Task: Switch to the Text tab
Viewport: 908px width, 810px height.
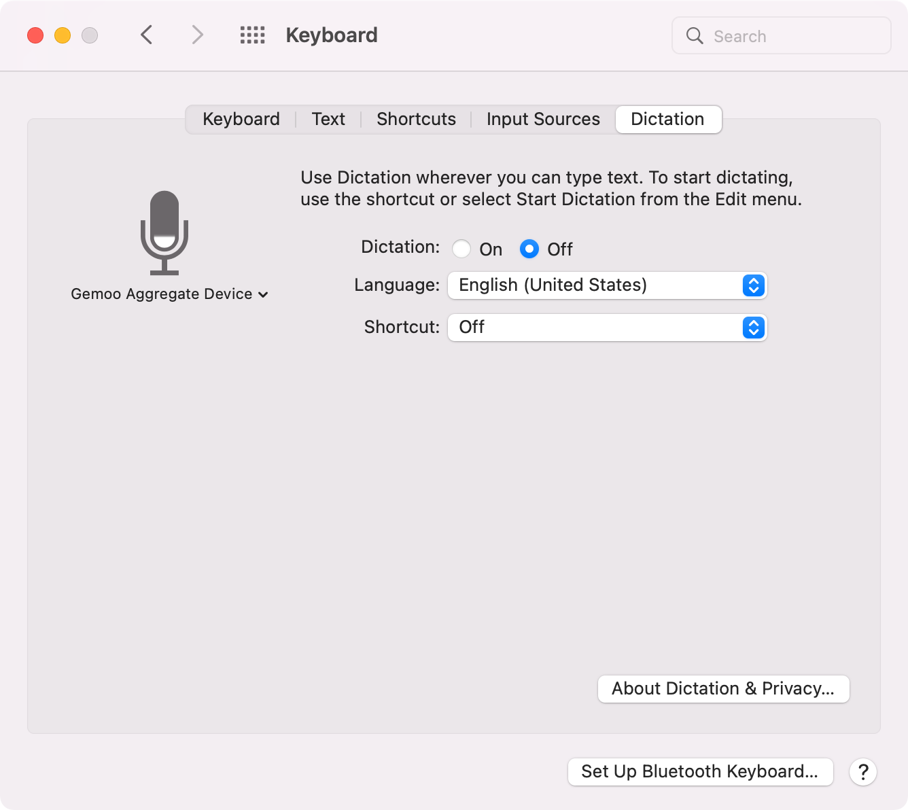Action: point(328,119)
